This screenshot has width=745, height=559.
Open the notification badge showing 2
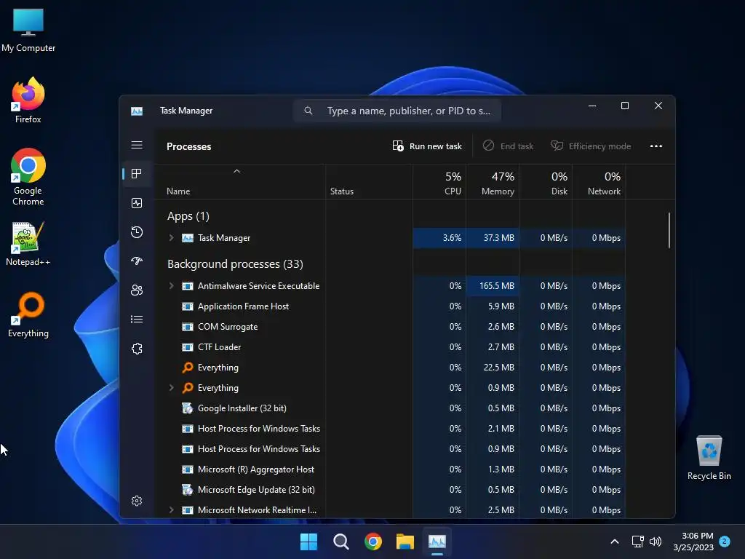point(725,542)
